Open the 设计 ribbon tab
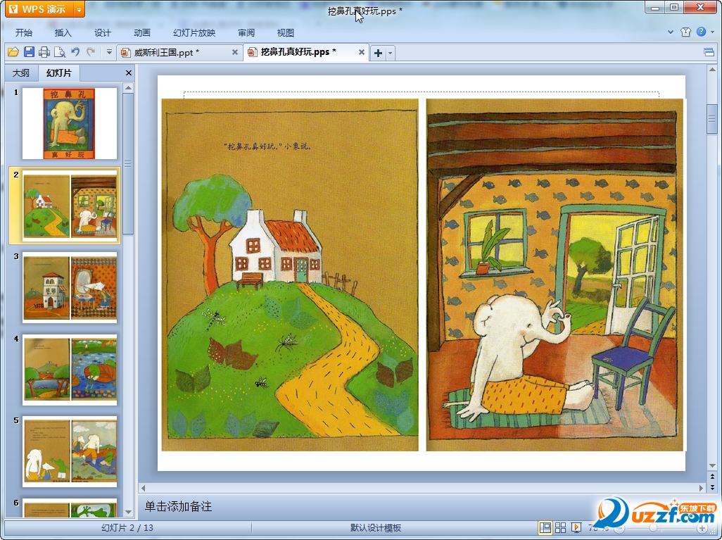The width and height of the screenshot is (722, 540). [x=102, y=32]
